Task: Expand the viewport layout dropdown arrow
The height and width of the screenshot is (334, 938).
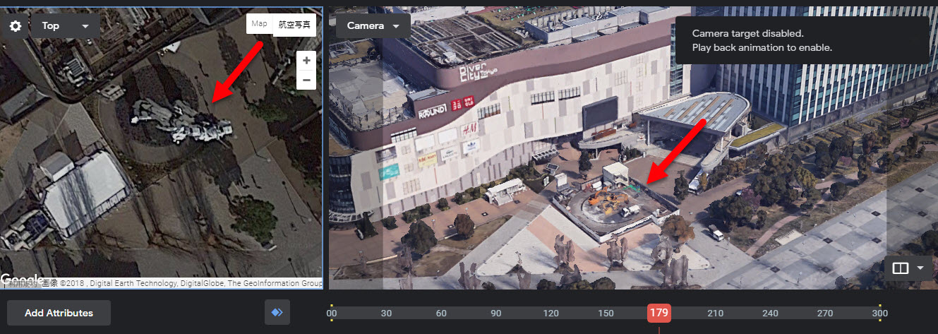Action: pyautogui.click(x=920, y=268)
